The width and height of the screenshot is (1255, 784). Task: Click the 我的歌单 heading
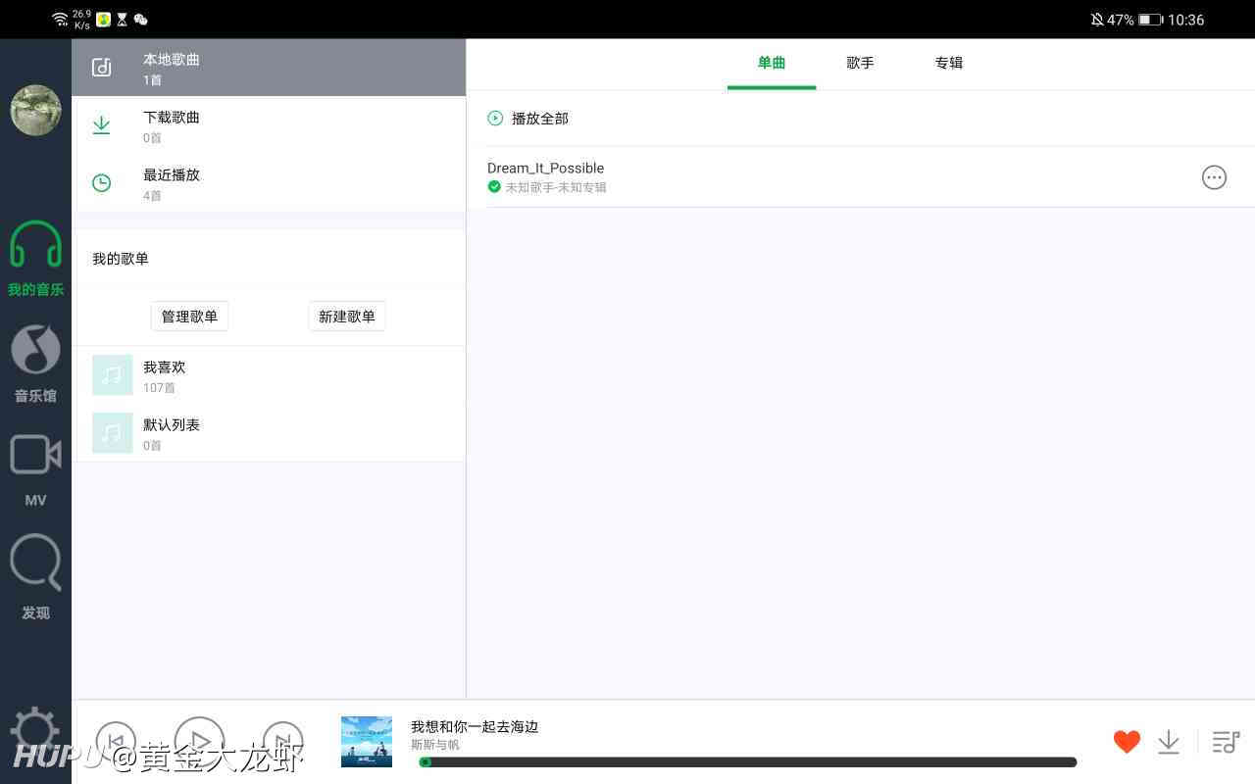point(121,259)
